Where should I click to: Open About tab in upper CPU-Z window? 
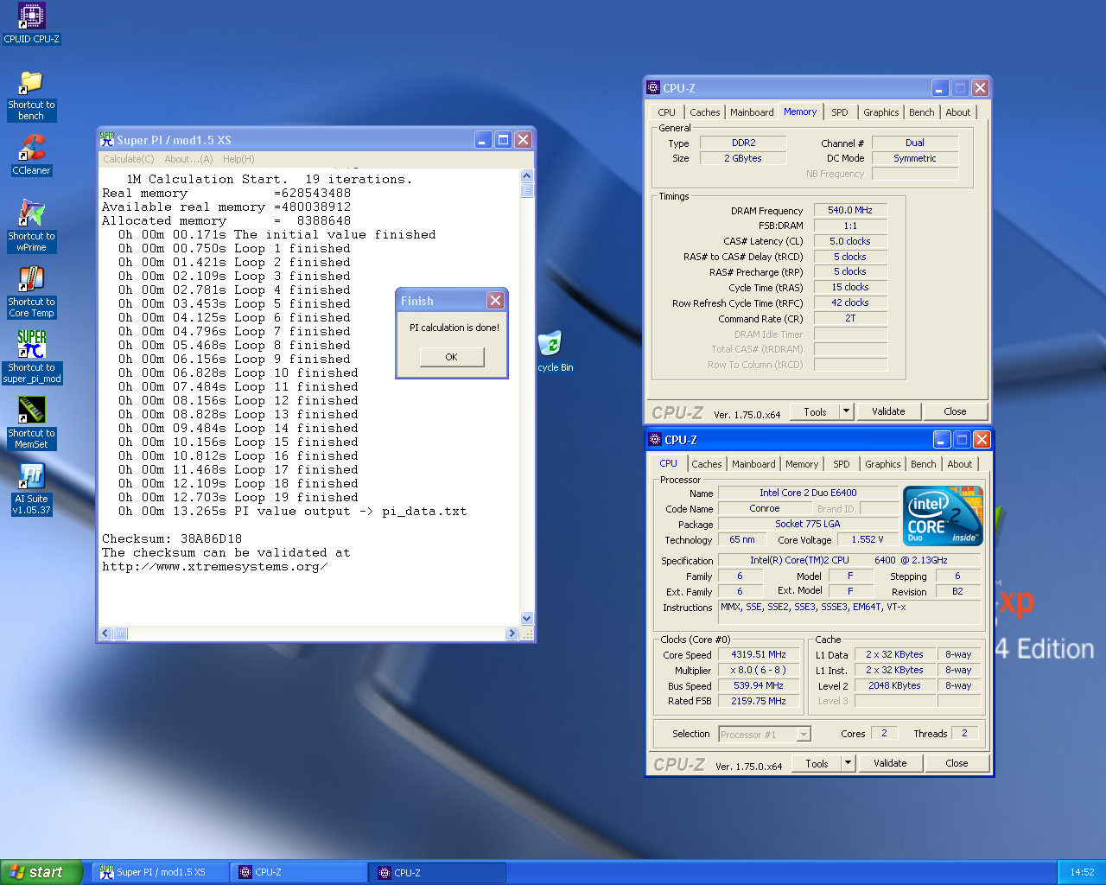958,112
